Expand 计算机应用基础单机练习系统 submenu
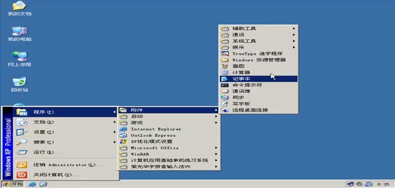 169,160
